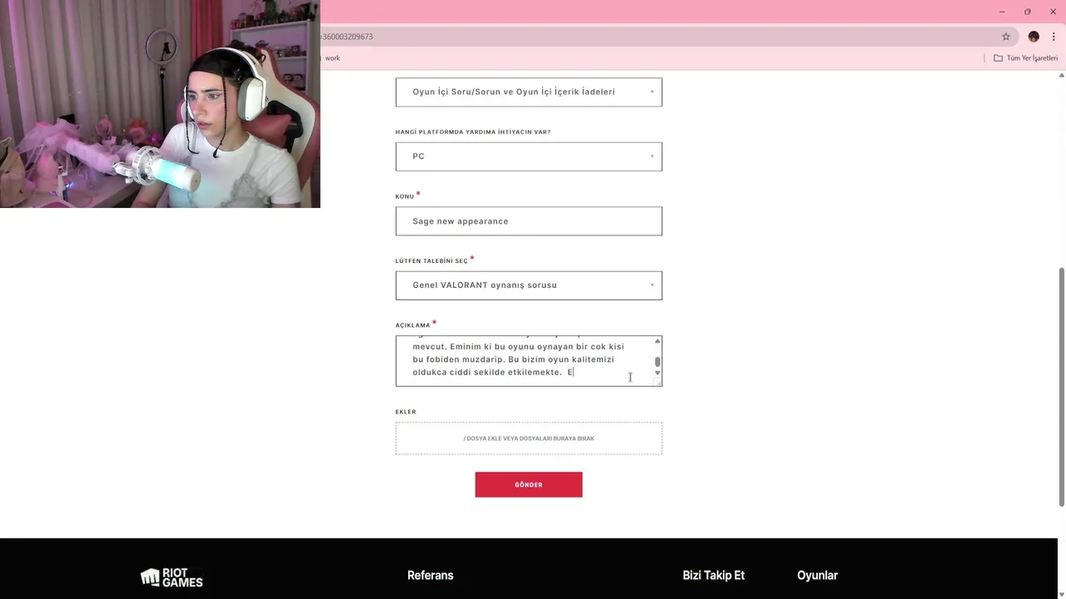Submit the form with the Gönder button

point(529,485)
